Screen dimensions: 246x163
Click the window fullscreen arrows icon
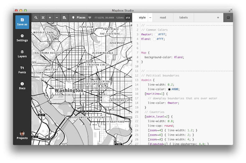(230, 11)
